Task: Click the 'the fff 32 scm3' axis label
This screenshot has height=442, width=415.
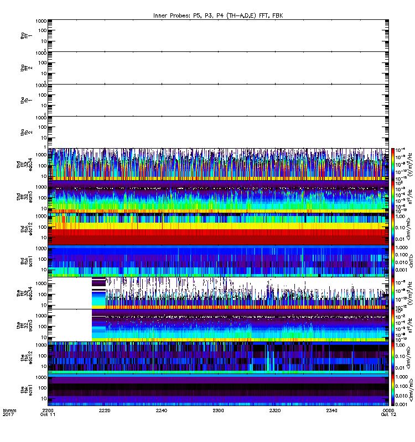Action: (24, 326)
